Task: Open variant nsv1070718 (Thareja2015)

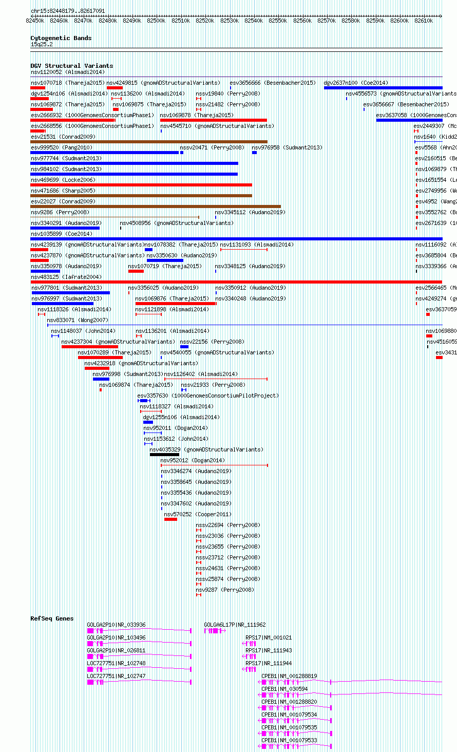Action: click(68, 83)
